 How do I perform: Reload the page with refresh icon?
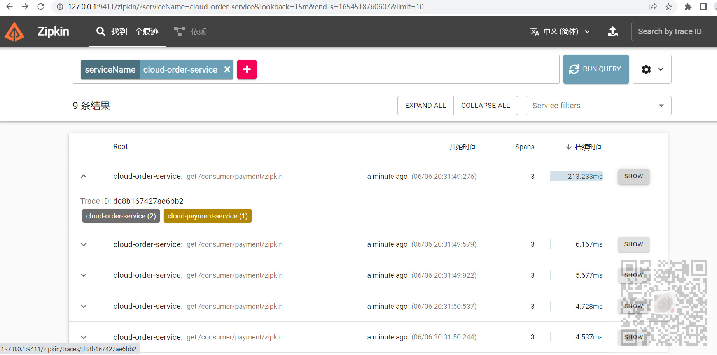pyautogui.click(x=40, y=7)
